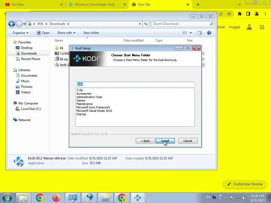271x203 pixels.
Task: Switch to the Windows Downloads Kodi tab
Action: [97, 4]
